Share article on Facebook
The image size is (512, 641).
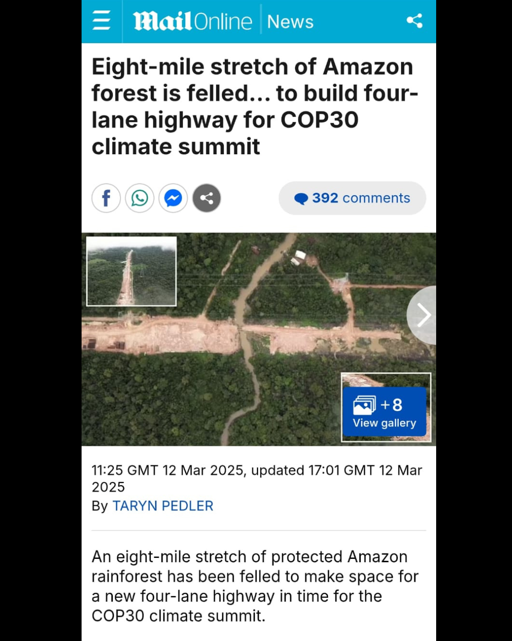click(106, 198)
